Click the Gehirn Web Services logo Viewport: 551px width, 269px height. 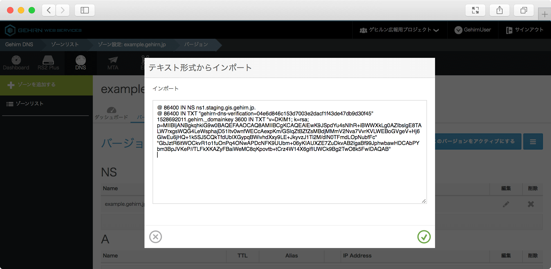43,30
